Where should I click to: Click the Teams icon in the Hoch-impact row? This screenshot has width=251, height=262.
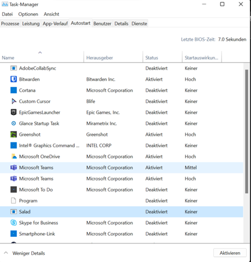coord(14,178)
